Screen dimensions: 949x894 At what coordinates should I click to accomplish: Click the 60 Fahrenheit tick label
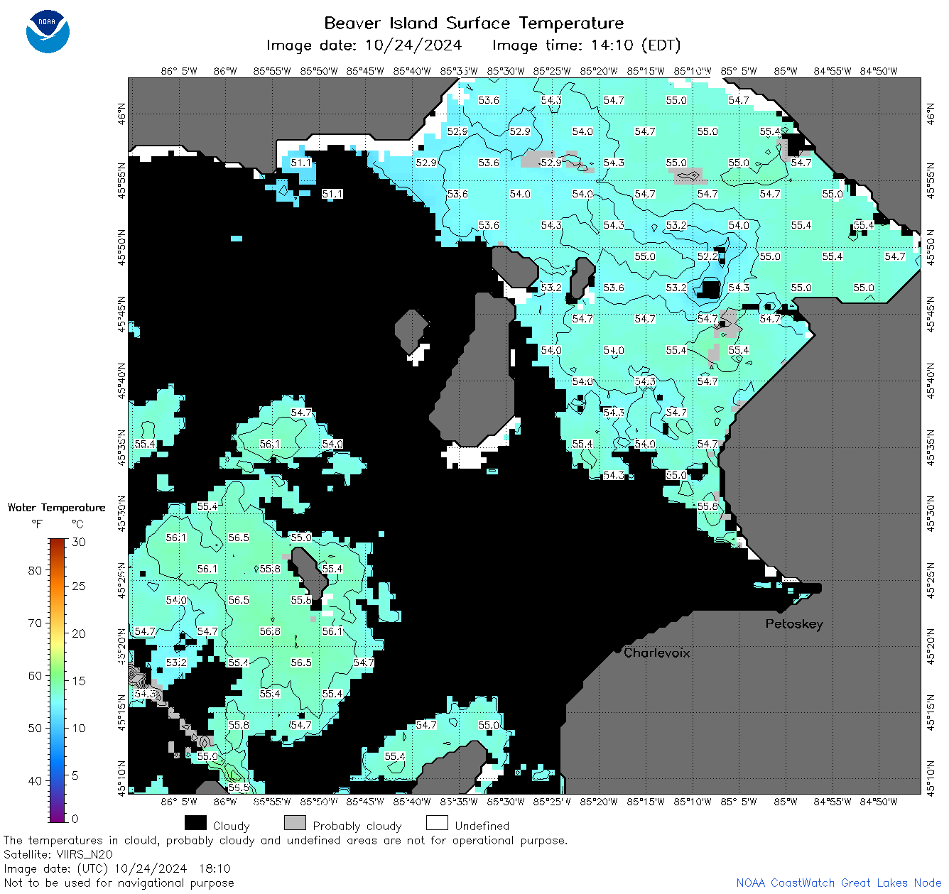(x=35, y=676)
